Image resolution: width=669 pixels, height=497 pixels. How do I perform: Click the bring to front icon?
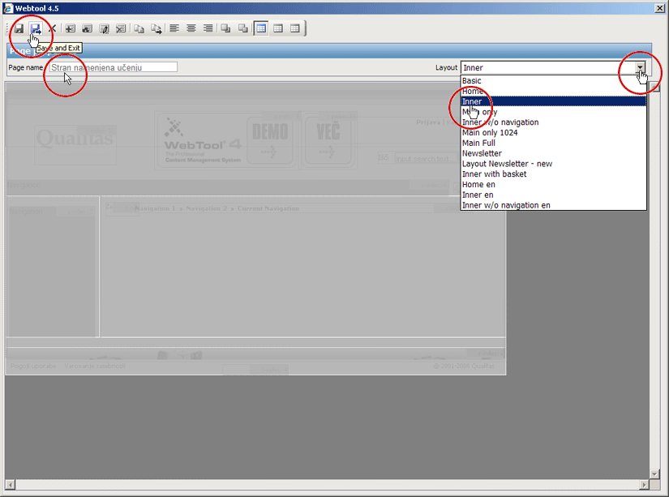point(226,28)
